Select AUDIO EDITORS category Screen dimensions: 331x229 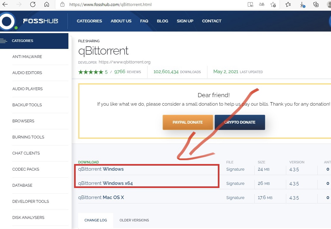click(27, 73)
